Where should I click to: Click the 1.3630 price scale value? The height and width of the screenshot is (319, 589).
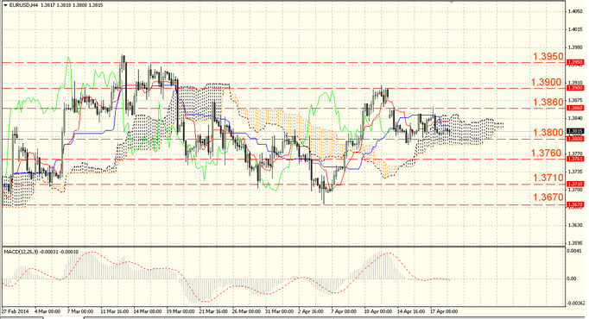pyautogui.click(x=575, y=225)
